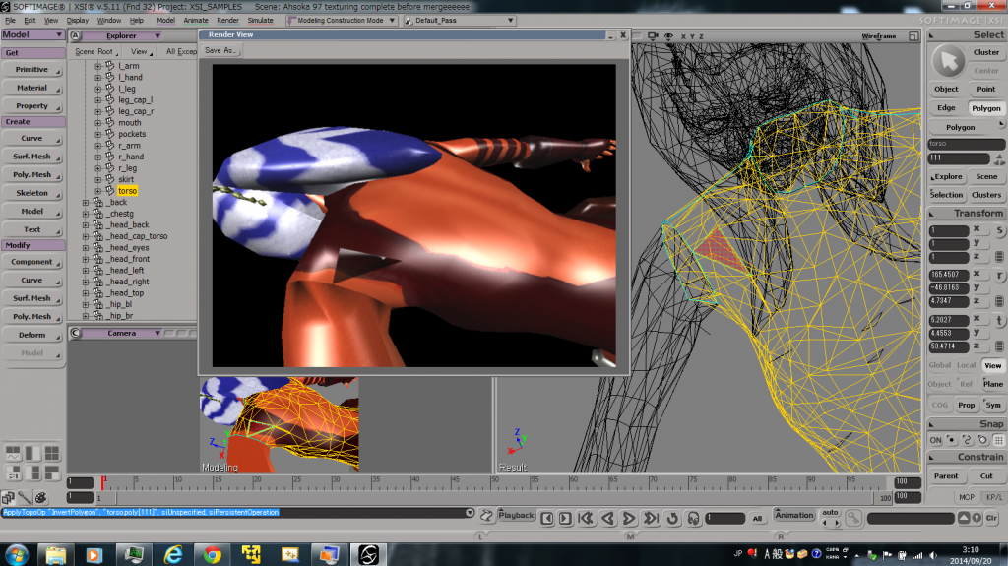Toggle audio headphone icon
This screenshot has width=1008, height=566.
point(693,518)
